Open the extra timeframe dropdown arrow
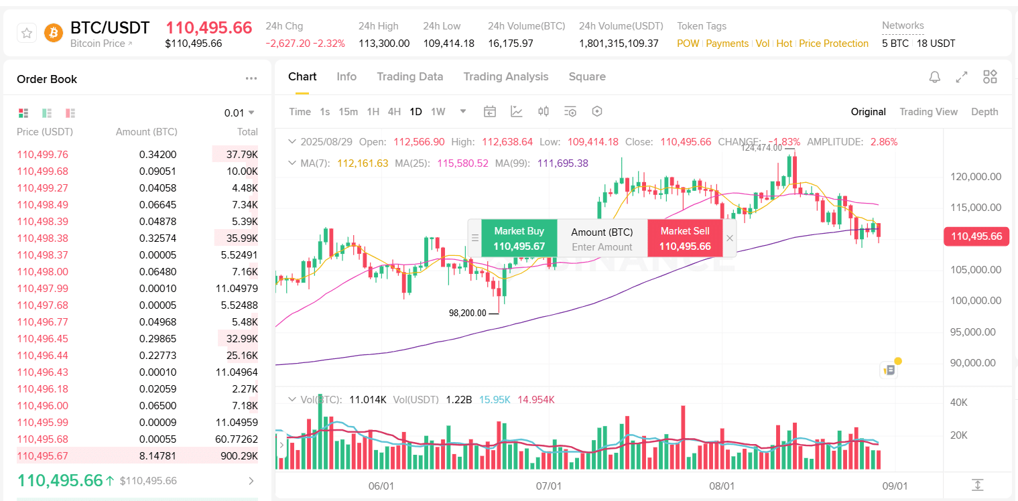The width and height of the screenshot is (1018, 501). 462,112
